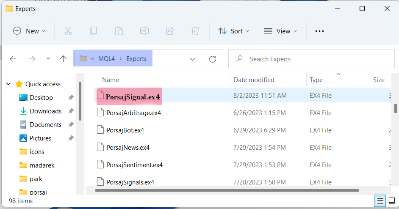Click the Experts folder icon in title bar

pos(9,8)
